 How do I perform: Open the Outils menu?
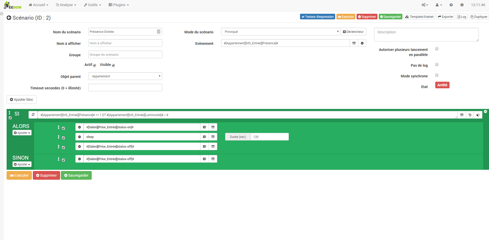tap(92, 5)
